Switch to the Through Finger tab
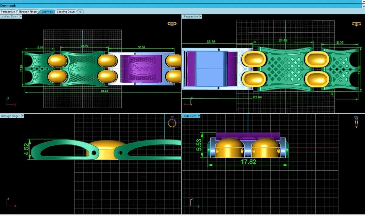365x216 pixels. (28, 12)
